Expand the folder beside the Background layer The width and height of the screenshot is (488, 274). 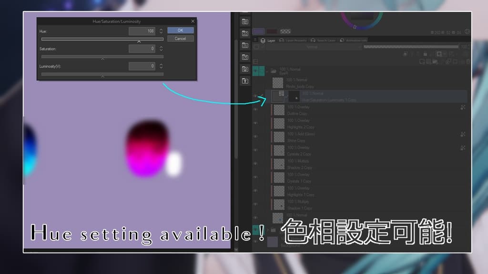268,230
